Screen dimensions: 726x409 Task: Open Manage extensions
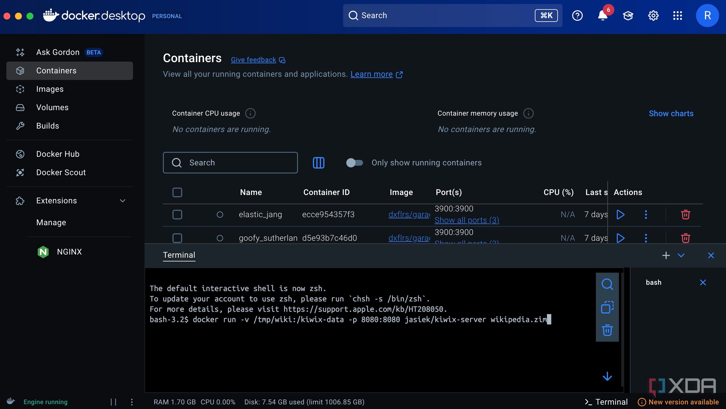(x=51, y=223)
